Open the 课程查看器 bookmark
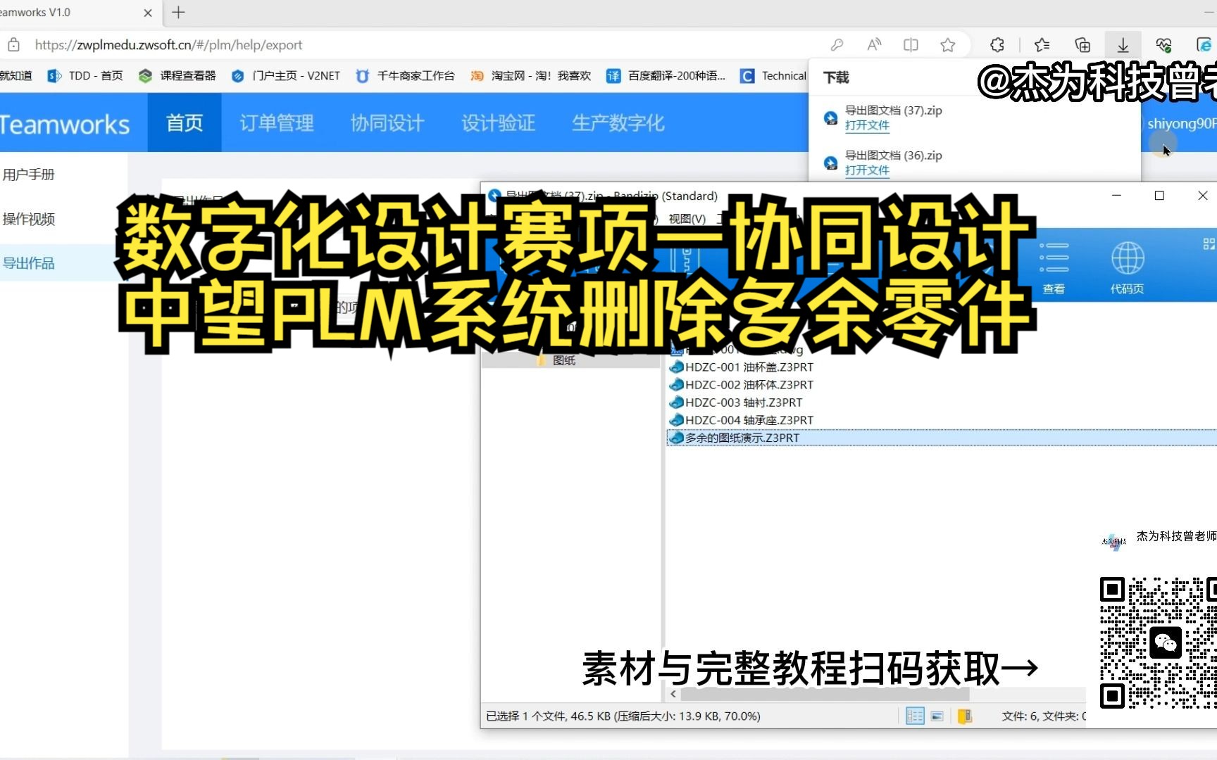The height and width of the screenshot is (760, 1217). click(x=177, y=75)
